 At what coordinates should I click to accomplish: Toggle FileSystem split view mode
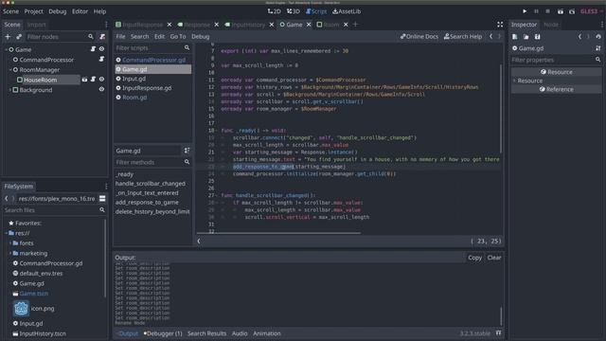tap(102, 198)
